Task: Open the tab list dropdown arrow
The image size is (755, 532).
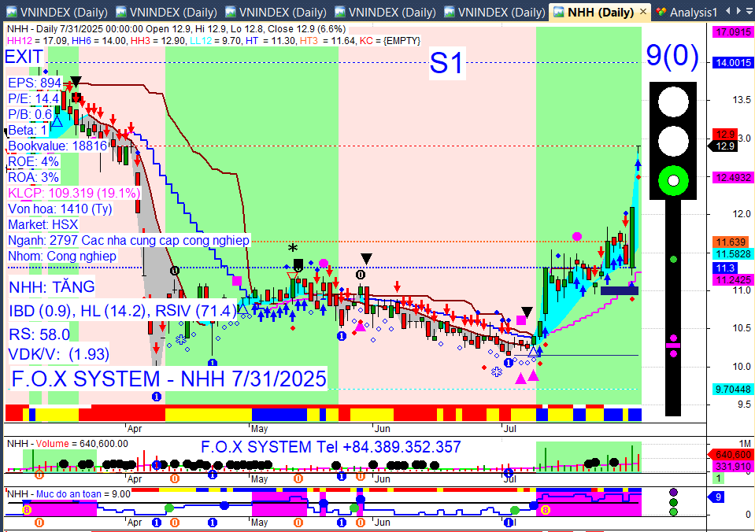Action: click(749, 10)
